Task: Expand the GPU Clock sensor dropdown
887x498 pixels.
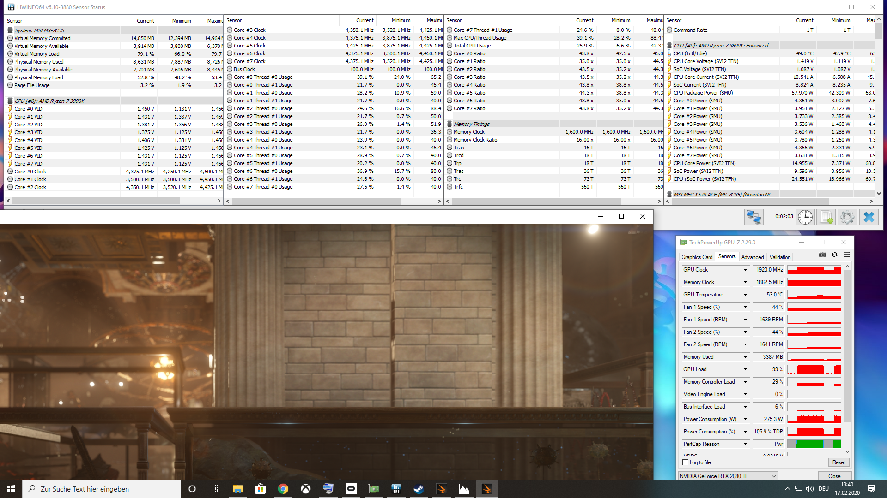Action: (745, 270)
